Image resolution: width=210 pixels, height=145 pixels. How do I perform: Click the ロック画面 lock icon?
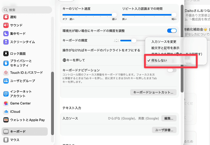click(6, 54)
